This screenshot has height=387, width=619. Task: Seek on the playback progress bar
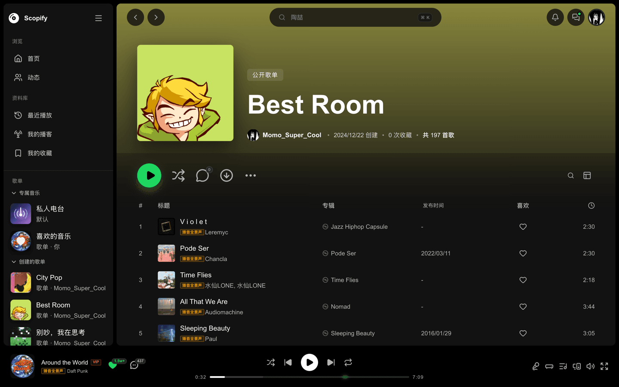(309, 377)
